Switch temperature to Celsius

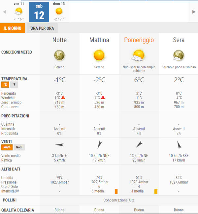(x=5, y=85)
